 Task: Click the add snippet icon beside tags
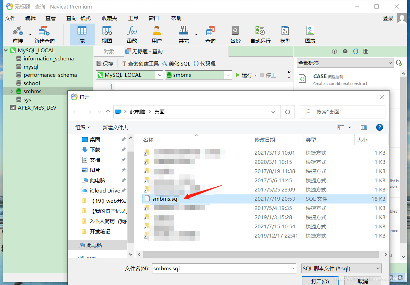click(399, 63)
